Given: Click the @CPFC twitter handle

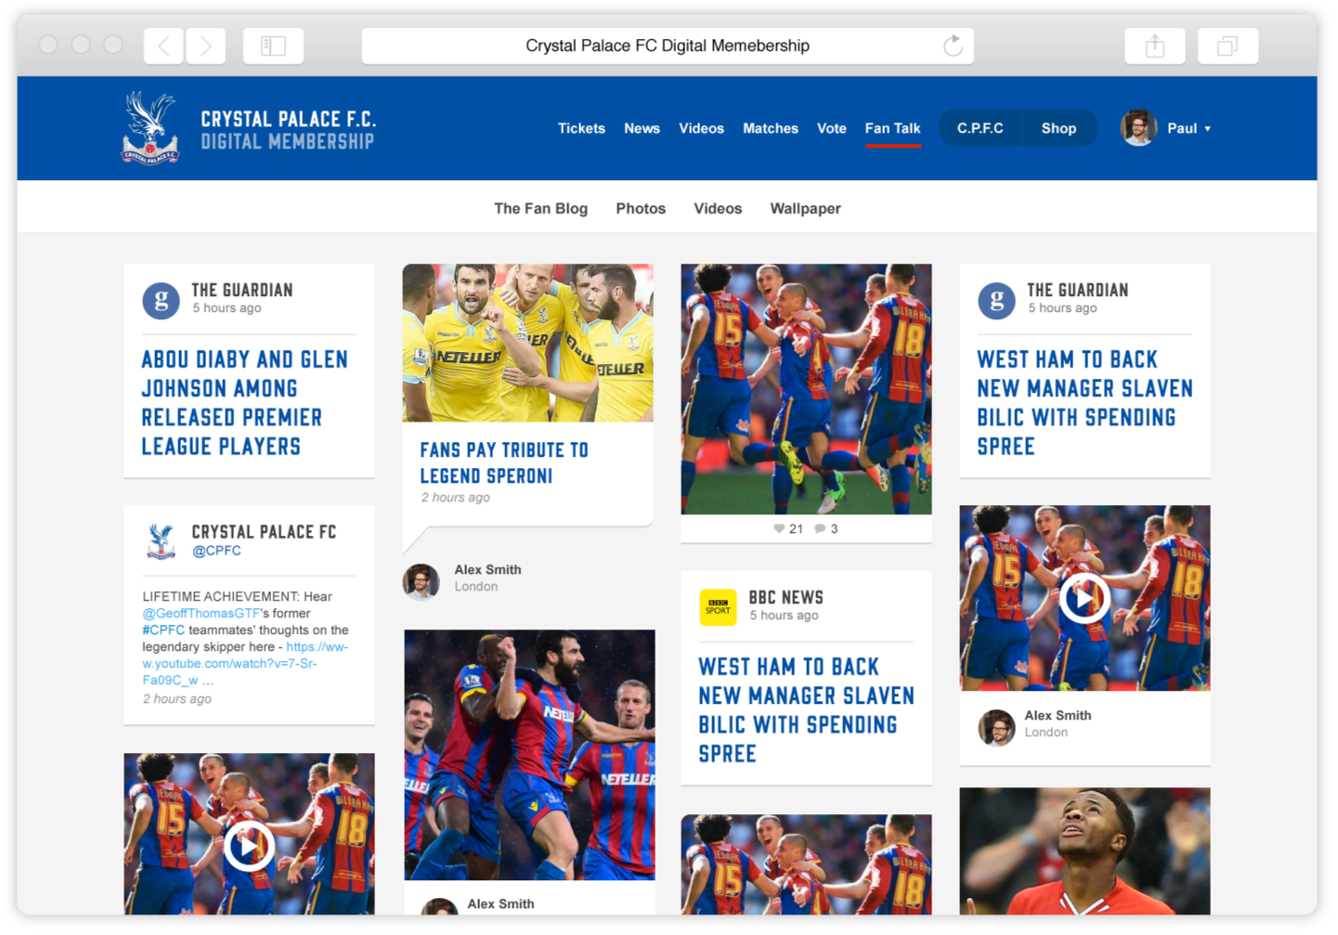Looking at the screenshot, I should tap(216, 551).
